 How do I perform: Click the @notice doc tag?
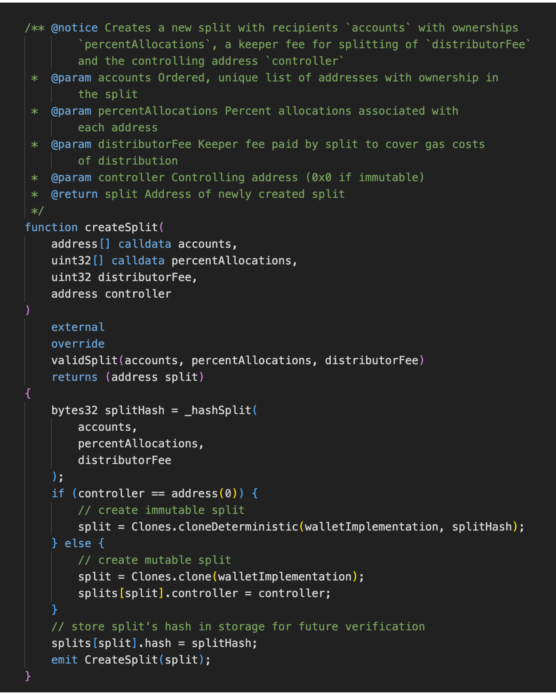point(74,28)
